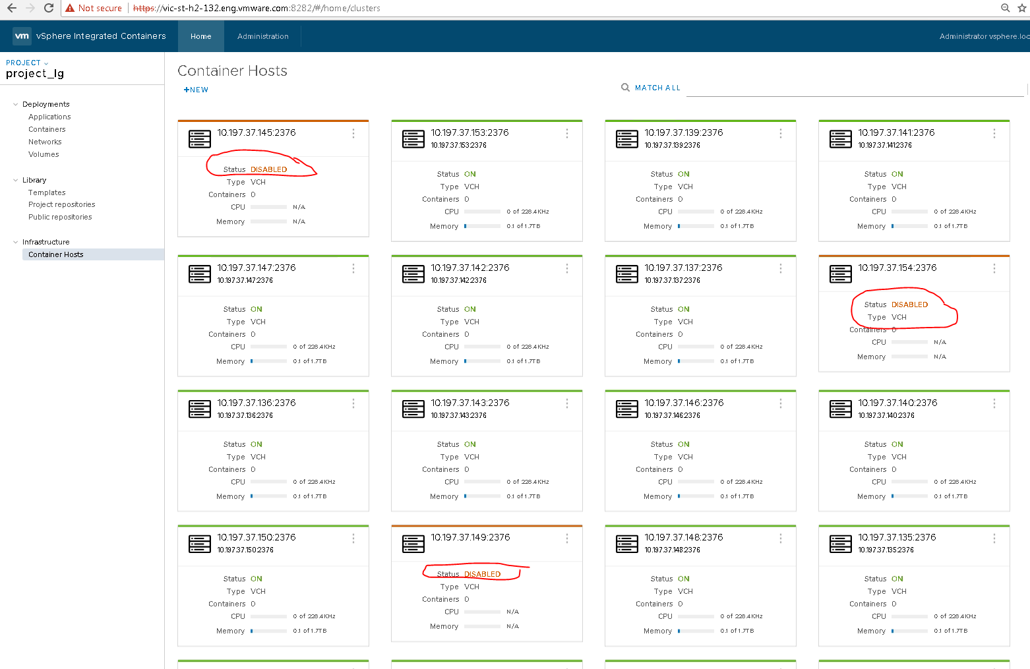
Task: Switch to the Administration tab
Action: 263,36
